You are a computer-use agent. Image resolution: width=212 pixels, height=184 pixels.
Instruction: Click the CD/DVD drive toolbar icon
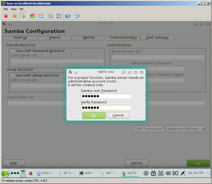[77, 16]
